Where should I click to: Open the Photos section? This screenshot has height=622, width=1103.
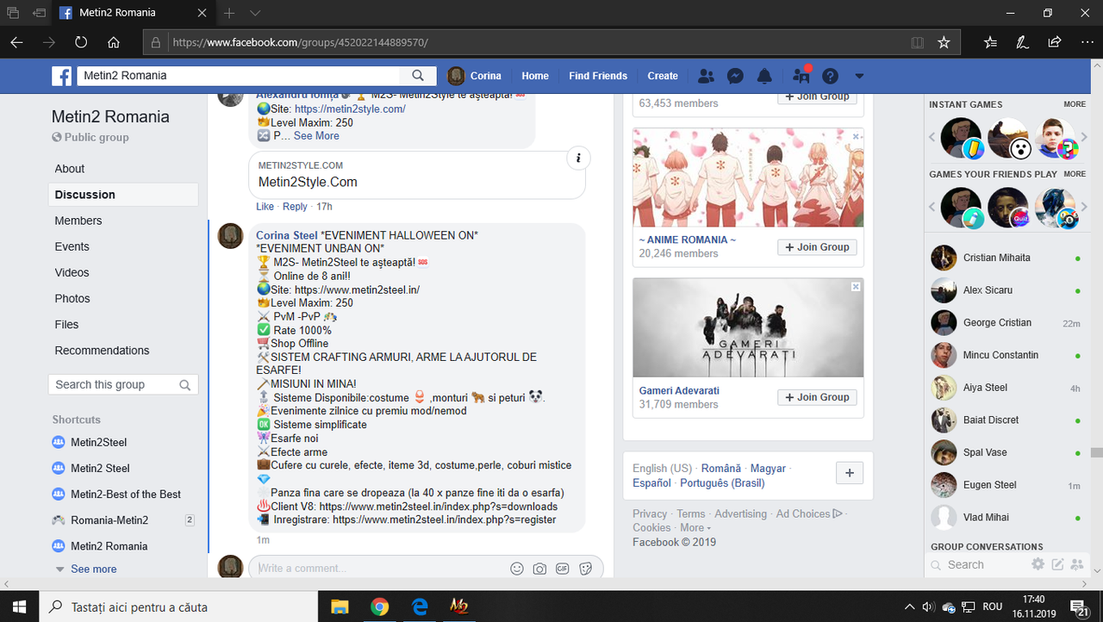pyautogui.click(x=72, y=298)
